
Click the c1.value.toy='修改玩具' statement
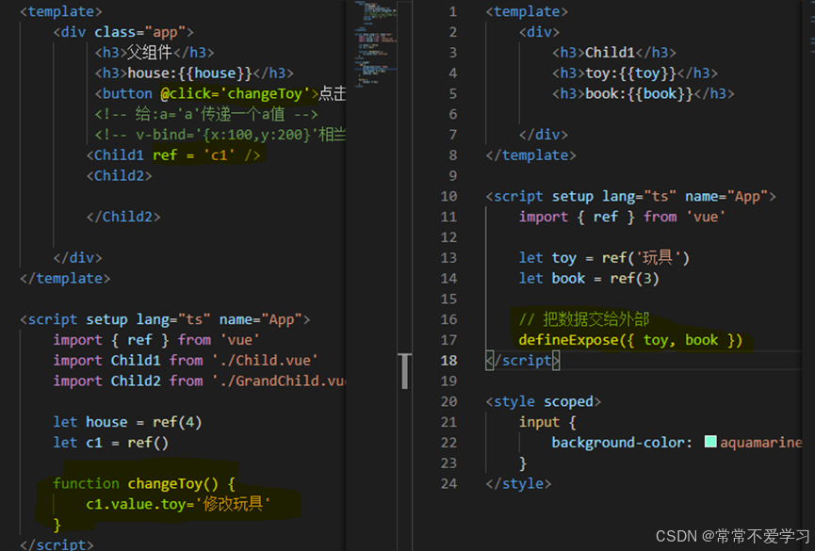(x=178, y=504)
